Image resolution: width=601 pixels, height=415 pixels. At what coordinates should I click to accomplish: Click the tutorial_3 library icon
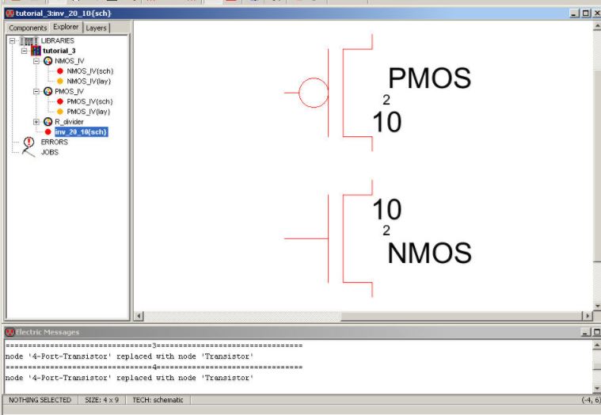pyautogui.click(x=36, y=51)
